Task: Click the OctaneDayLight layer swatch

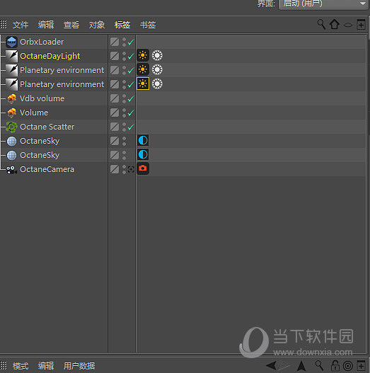Action: (115, 56)
